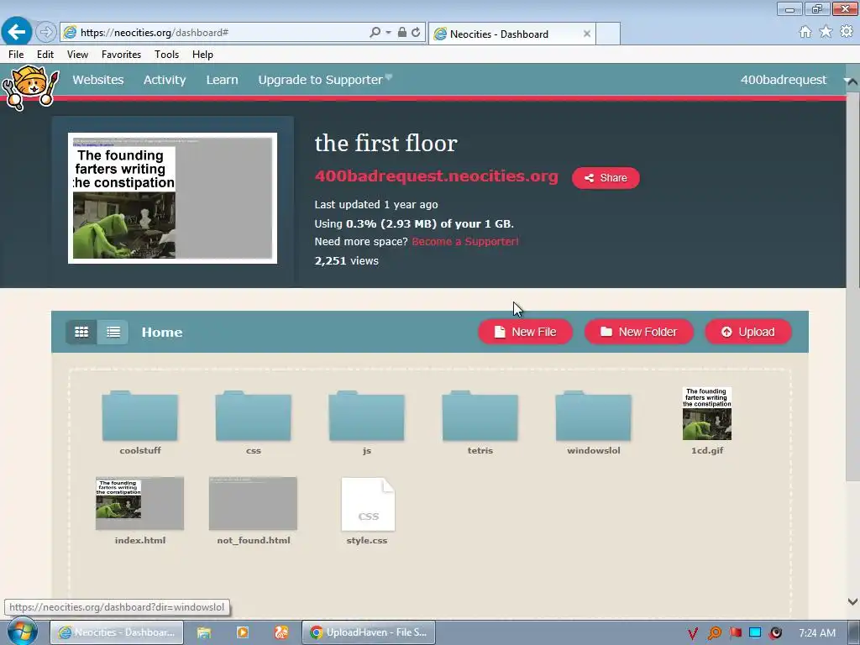860x645 pixels.
Task: Click Upgrade to Supporter link
Action: (x=325, y=80)
